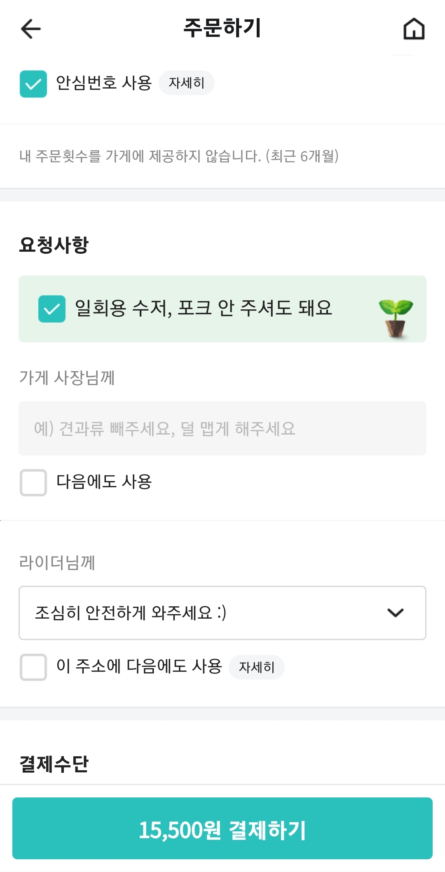This screenshot has width=445, height=872.
Task: Enable 다음에도 사용 checkbox under store request
Action: point(33,482)
